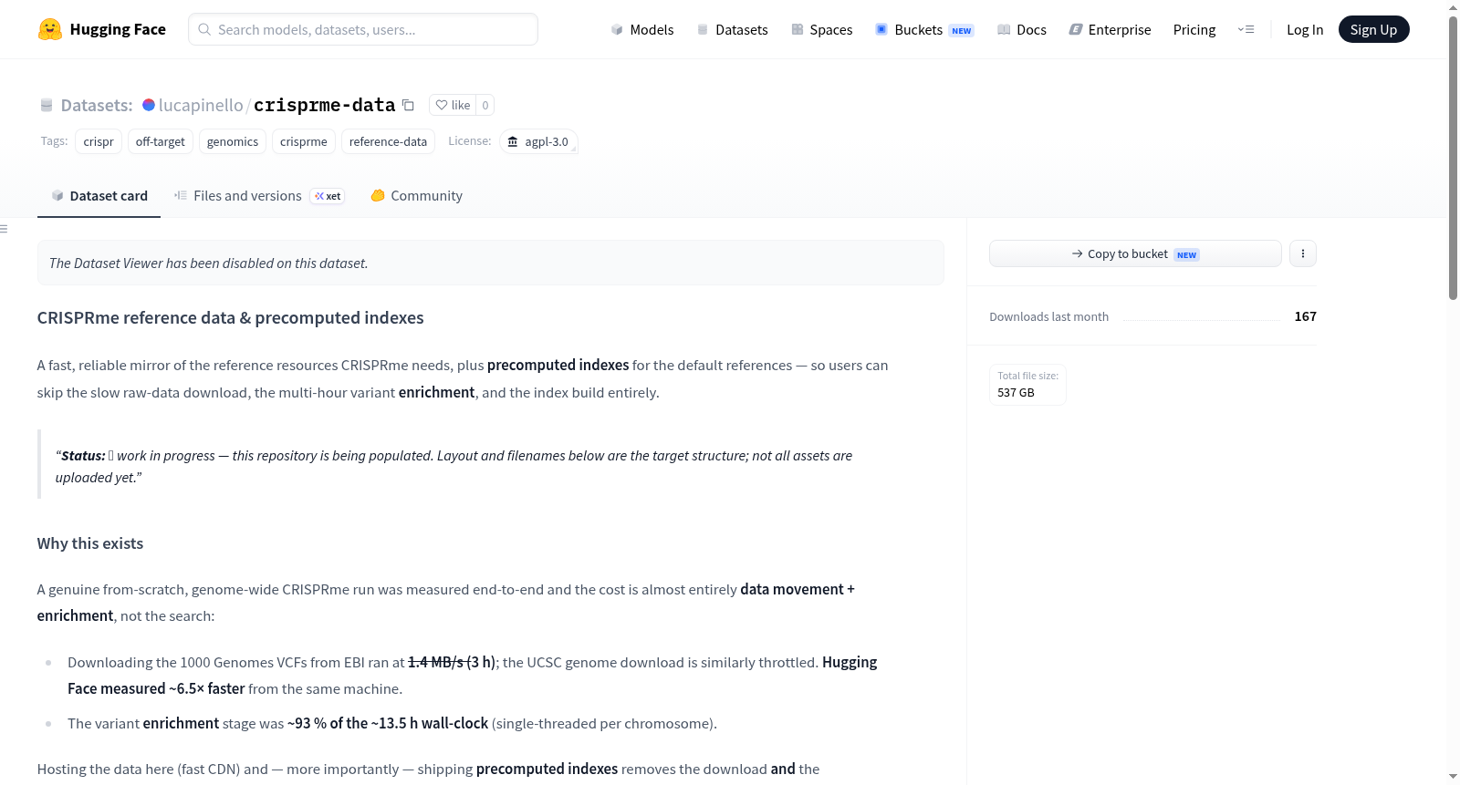Switch to the Dataset card tab
The image size is (1460, 785).
click(x=99, y=195)
